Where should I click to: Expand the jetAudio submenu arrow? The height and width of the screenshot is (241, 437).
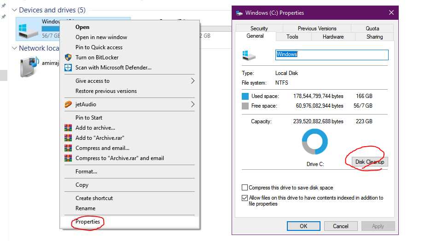coord(192,104)
